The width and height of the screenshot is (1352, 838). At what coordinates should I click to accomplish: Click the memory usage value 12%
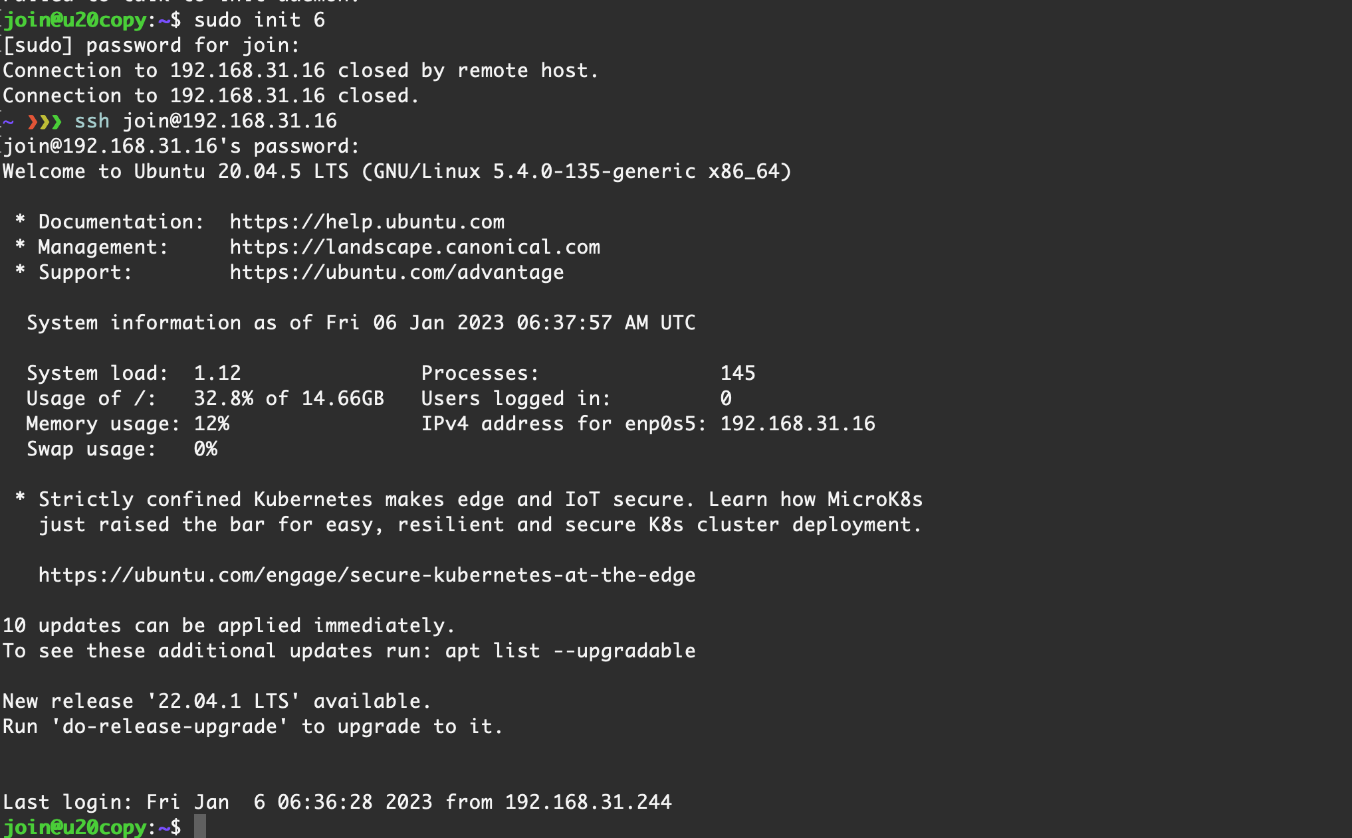pyautogui.click(x=211, y=424)
